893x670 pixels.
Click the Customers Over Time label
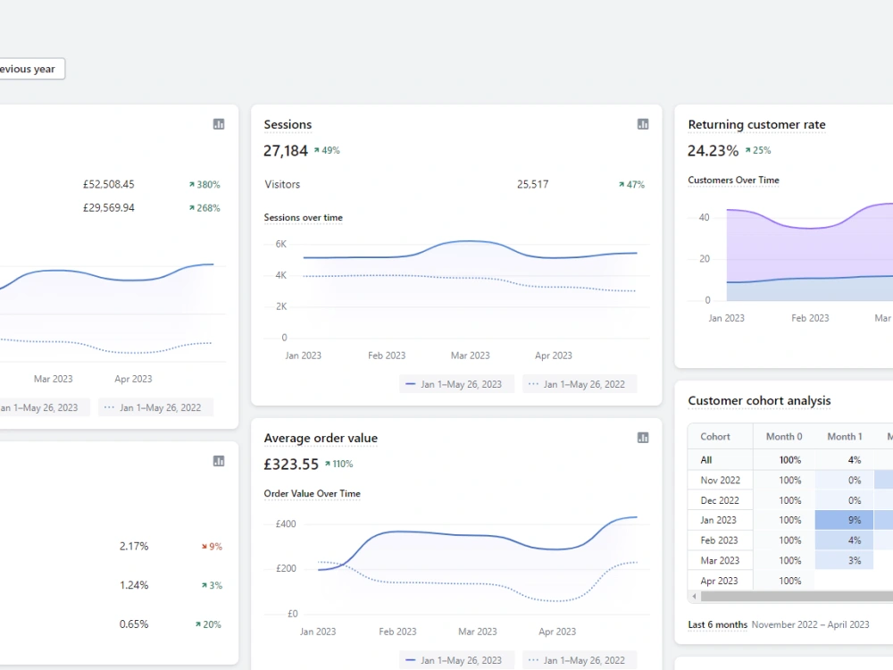pos(733,180)
